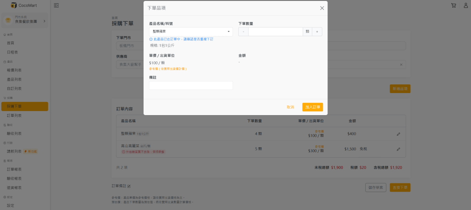The width and height of the screenshot is (471, 210).
Task: Open 報價列表 in sidebar
Action: 14,71
